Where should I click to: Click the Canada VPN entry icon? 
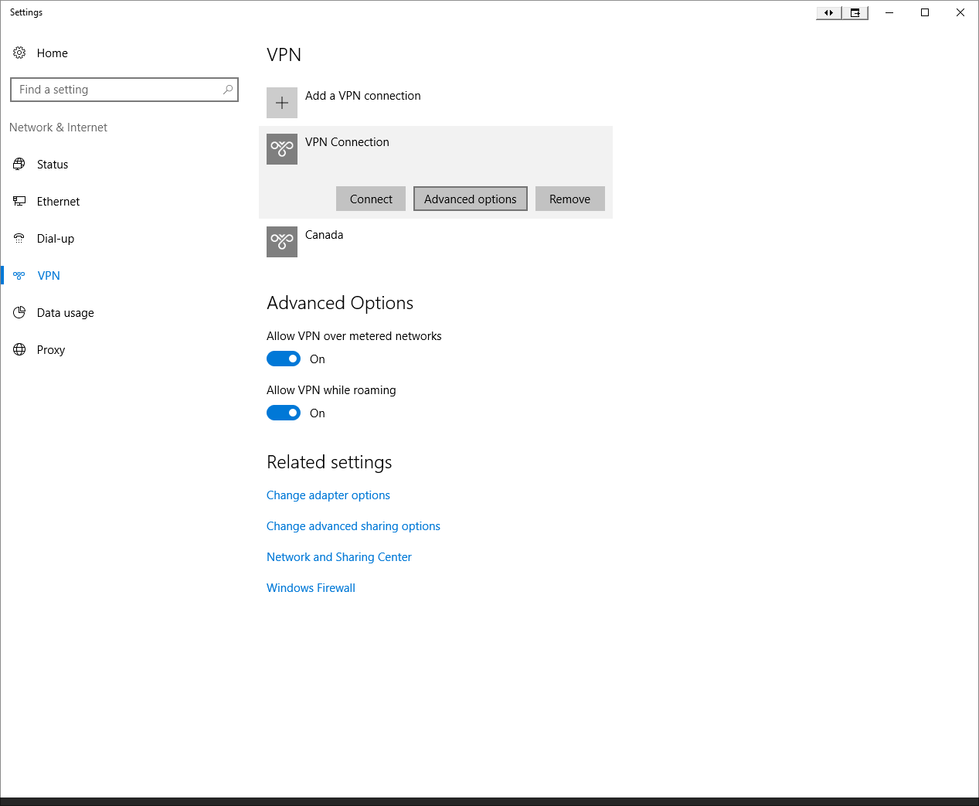pos(282,242)
